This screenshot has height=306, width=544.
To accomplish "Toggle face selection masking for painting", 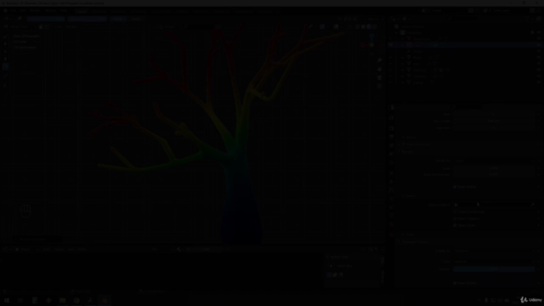I will pos(41,26).
